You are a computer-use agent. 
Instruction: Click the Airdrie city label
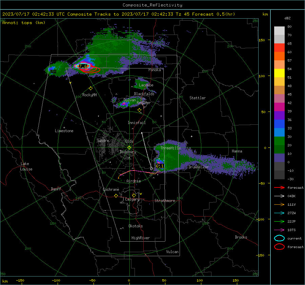pos(134,181)
